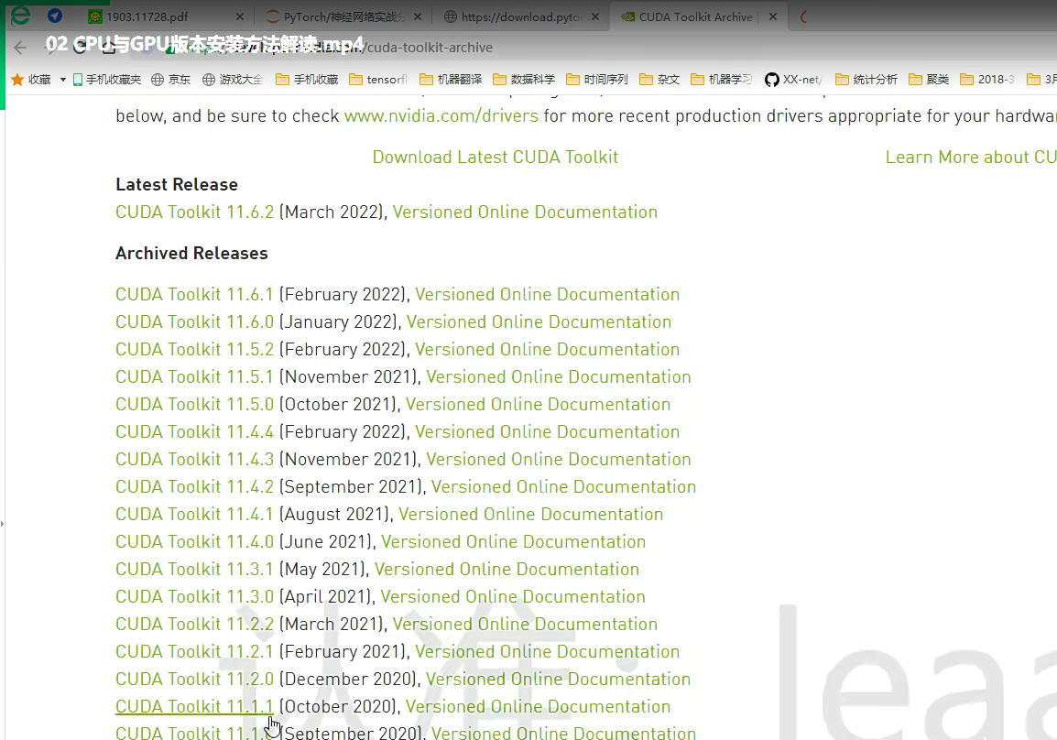Close the 1903.11728.pdf tab
This screenshot has width=1057, height=740.
point(240,16)
